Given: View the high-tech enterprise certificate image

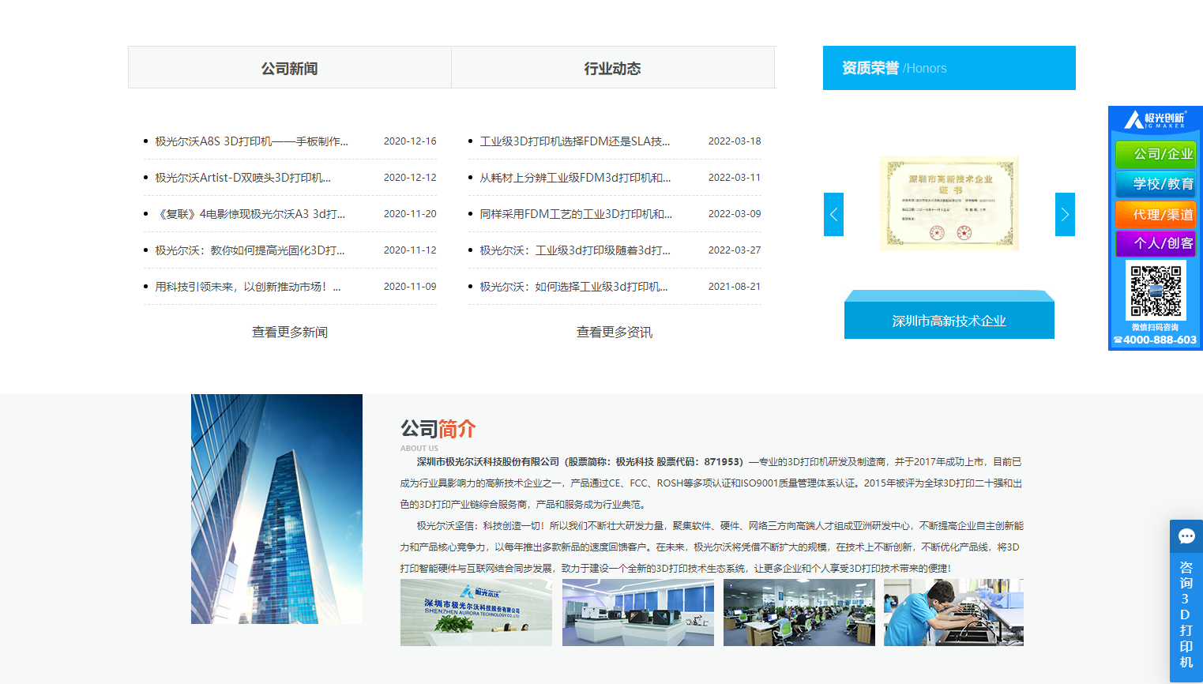Looking at the screenshot, I should click(x=949, y=203).
